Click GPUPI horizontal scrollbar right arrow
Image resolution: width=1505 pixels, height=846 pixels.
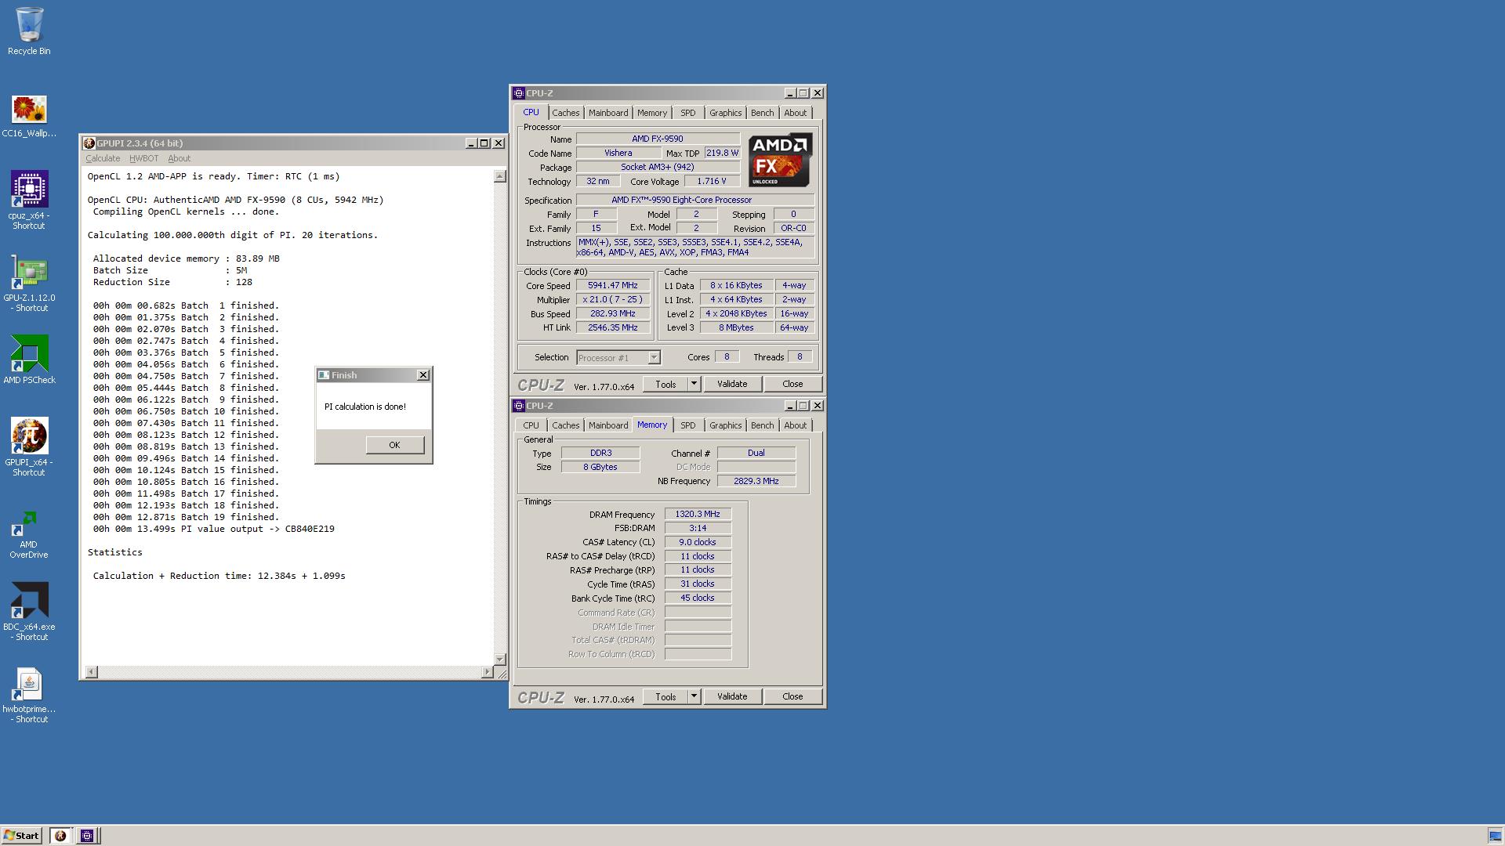tap(487, 672)
